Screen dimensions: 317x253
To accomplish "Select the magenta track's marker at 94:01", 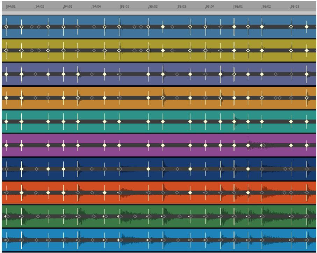I will point(6,145).
